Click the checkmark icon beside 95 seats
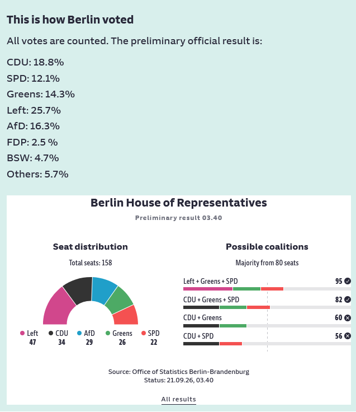356x412 pixels. [x=348, y=281]
